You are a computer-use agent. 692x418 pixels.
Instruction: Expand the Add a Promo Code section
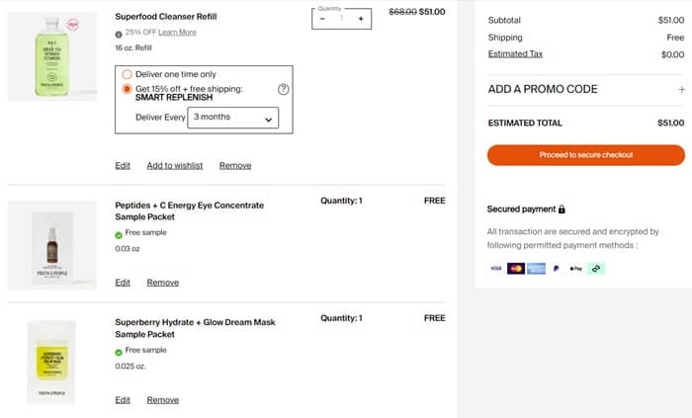681,89
